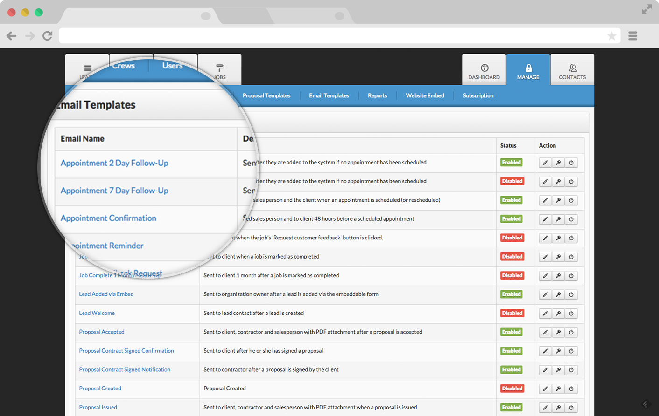Viewport: 659px width, 416px height.
Task: Open Proposal Contract Signed Confirmation link
Action: 126,351
